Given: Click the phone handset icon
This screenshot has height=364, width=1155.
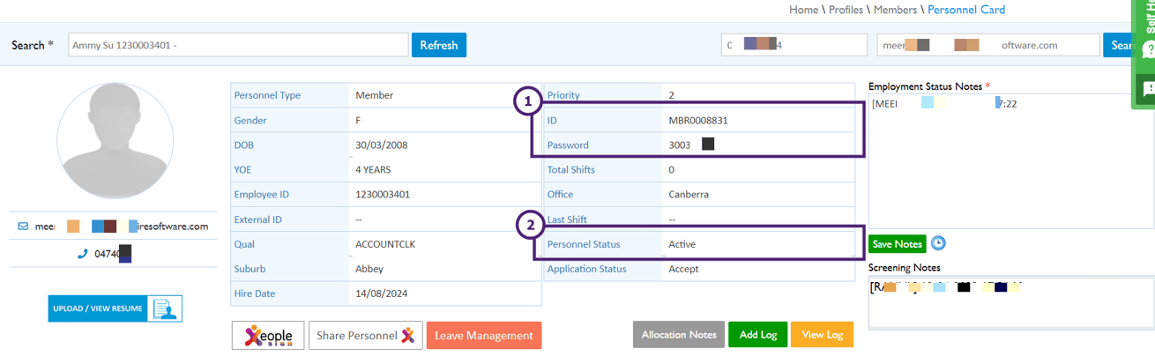Looking at the screenshot, I should (83, 254).
